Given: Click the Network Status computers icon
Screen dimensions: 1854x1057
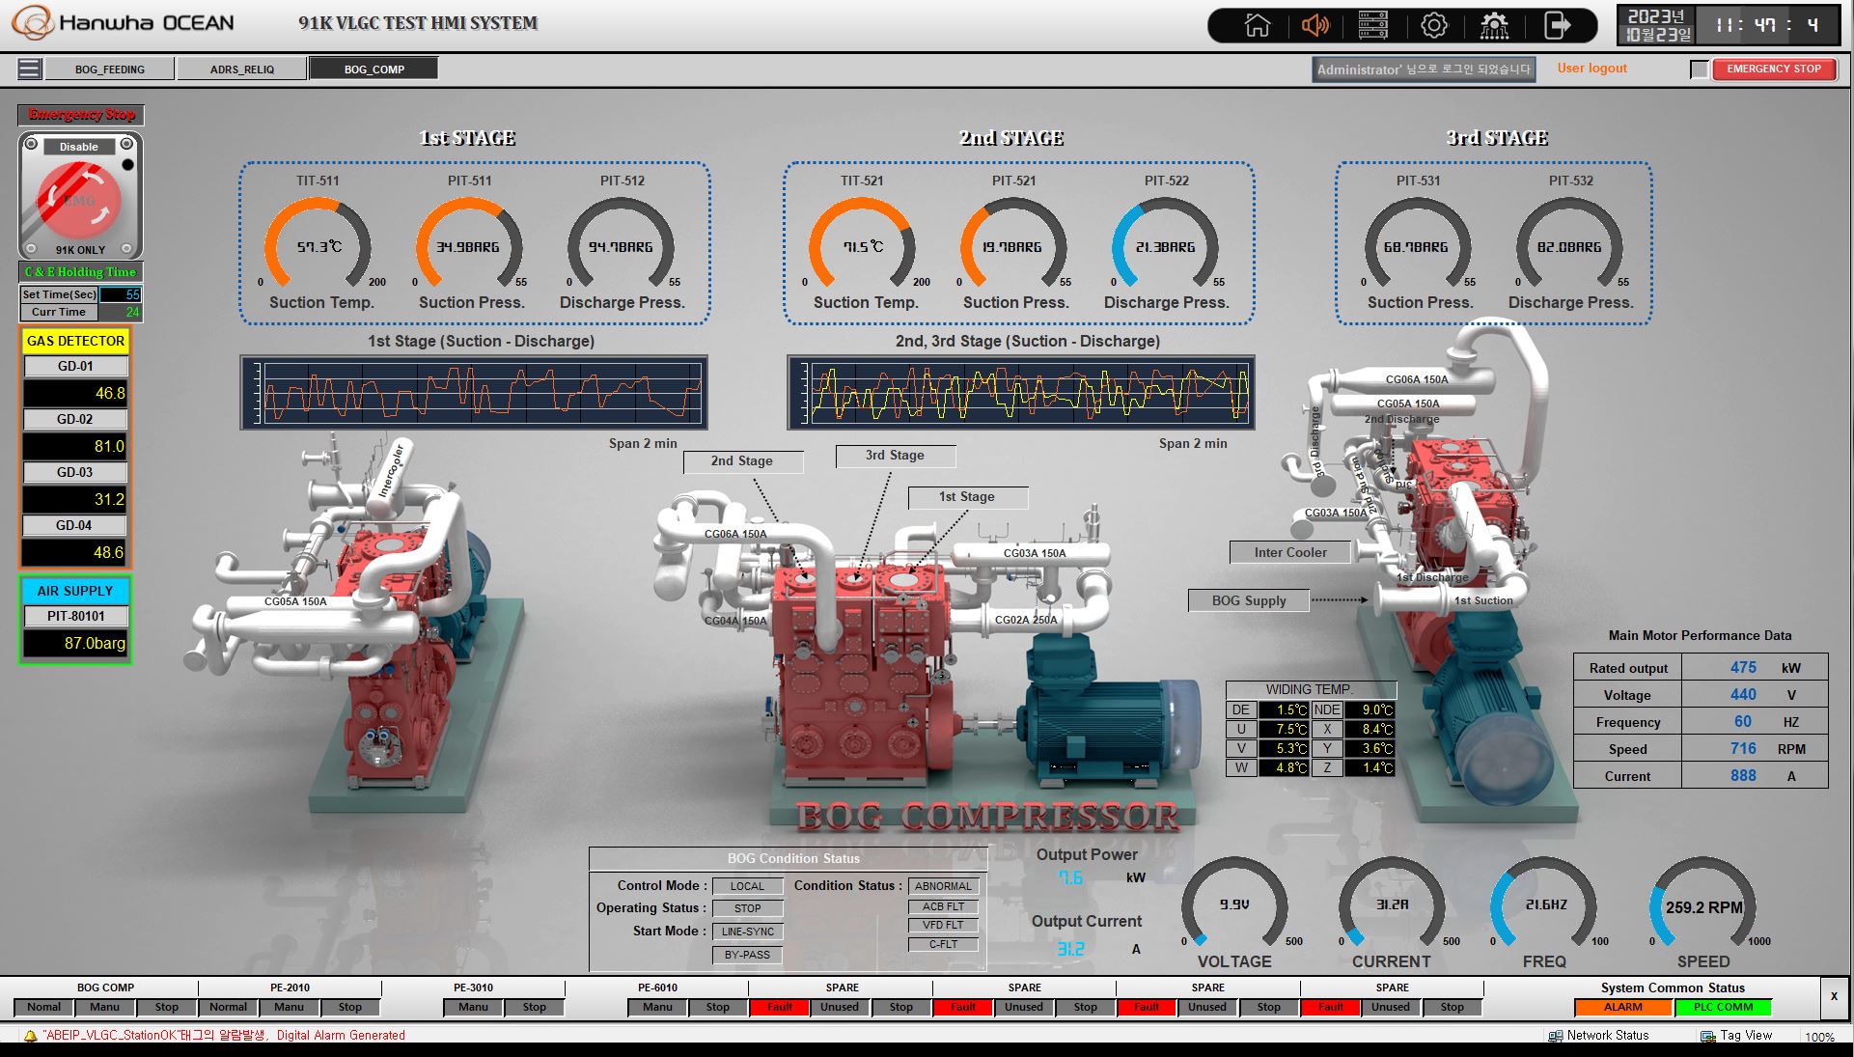Looking at the screenshot, I should pos(1555,1036).
